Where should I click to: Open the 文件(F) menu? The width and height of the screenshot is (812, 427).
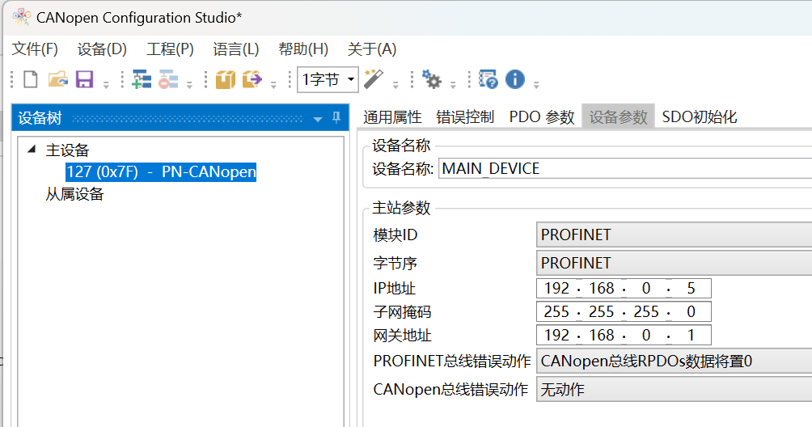pyautogui.click(x=35, y=49)
